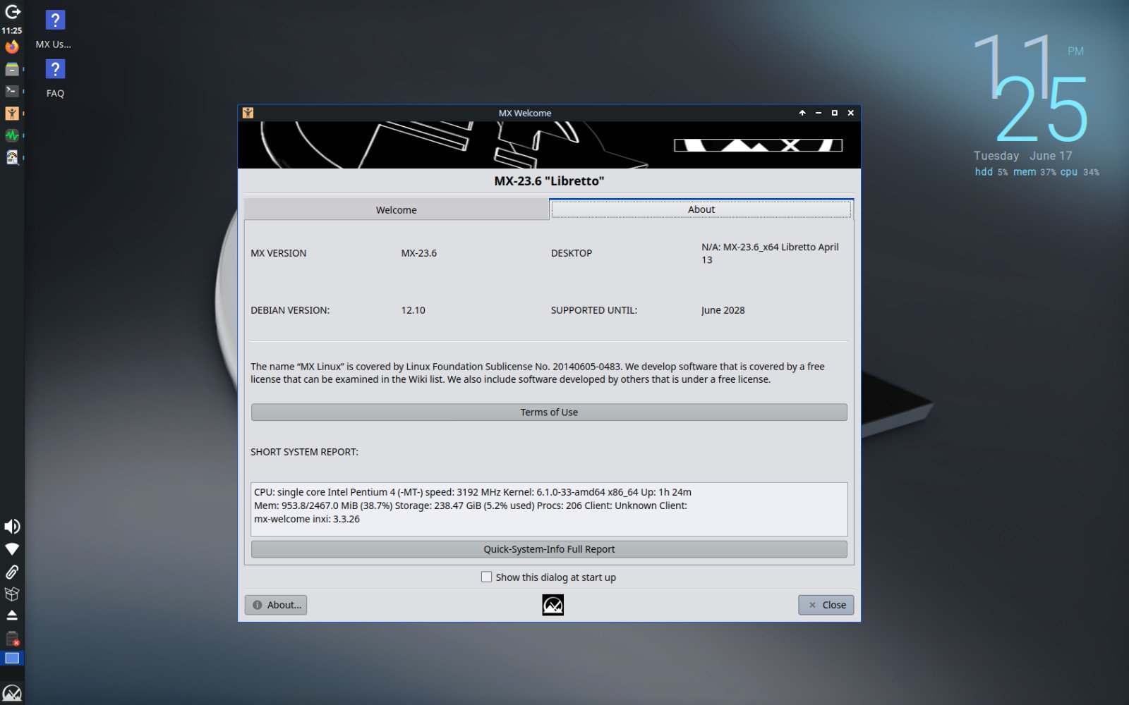This screenshot has width=1129, height=705.
Task: Switch to the Welcome tab
Action: 397,209
